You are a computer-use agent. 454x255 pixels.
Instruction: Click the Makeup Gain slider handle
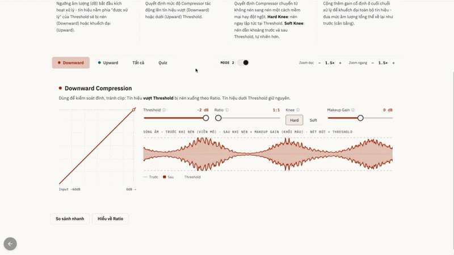pos(360,118)
